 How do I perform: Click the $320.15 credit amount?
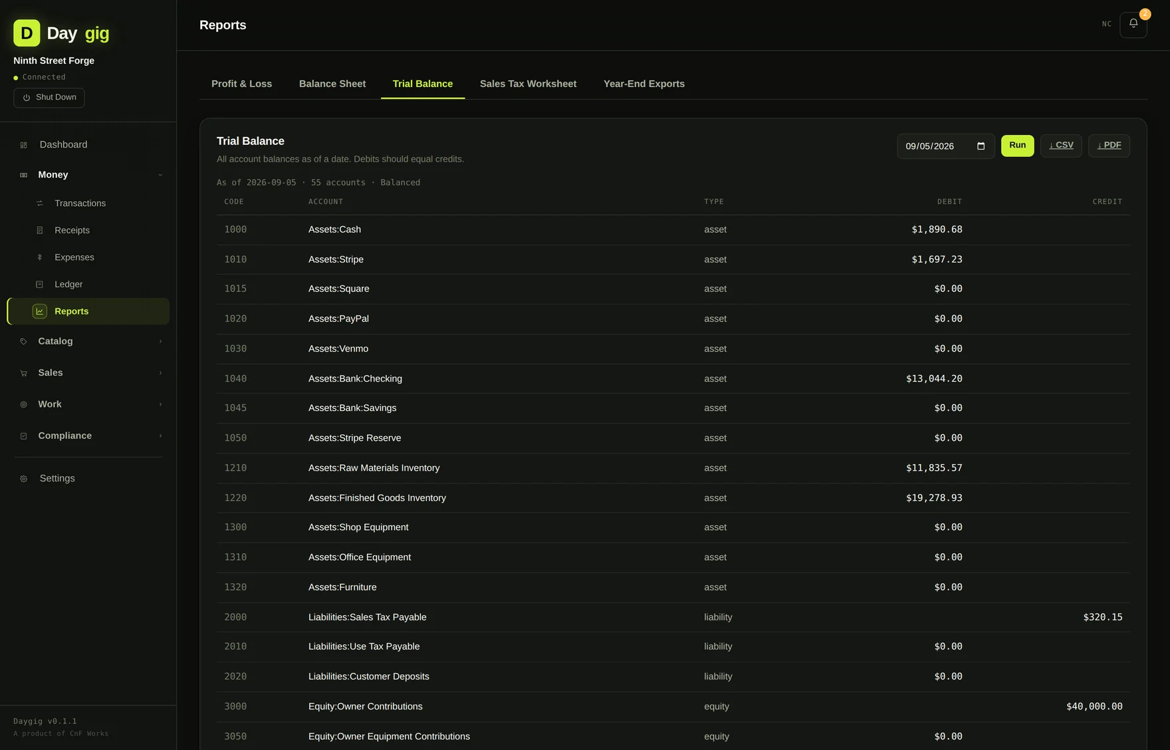click(1103, 617)
